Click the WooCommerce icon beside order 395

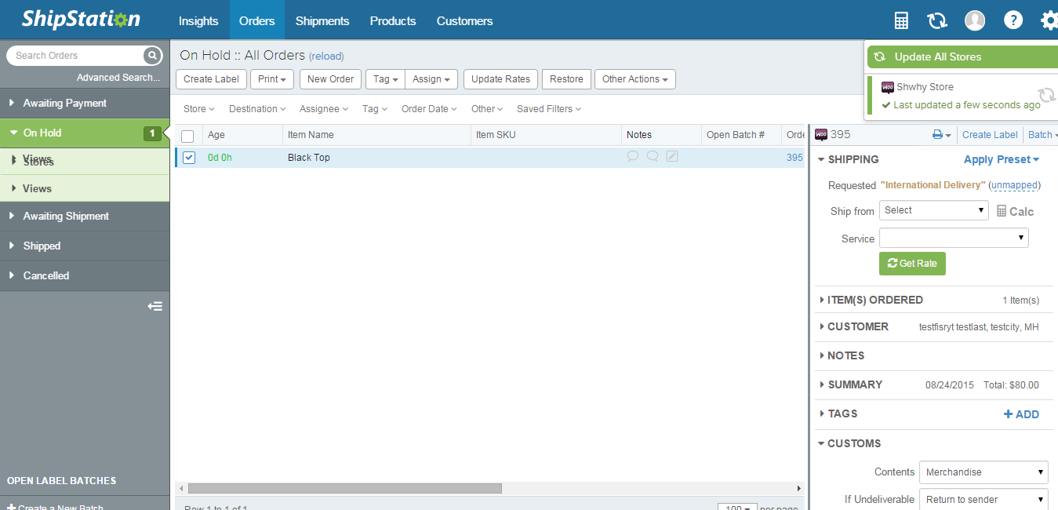click(821, 134)
